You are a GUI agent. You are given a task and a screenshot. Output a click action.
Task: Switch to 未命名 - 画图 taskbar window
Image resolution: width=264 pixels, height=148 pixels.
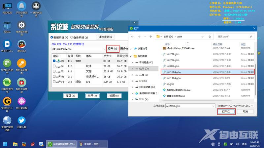pyautogui.click(x=92, y=144)
